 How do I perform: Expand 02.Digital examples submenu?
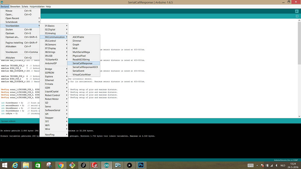point(54,29)
